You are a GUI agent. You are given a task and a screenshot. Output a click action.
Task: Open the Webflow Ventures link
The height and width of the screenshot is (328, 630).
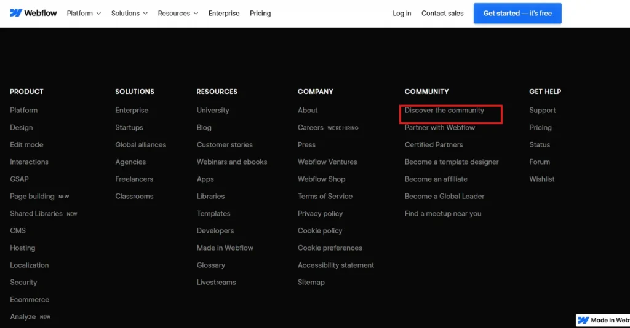point(327,162)
